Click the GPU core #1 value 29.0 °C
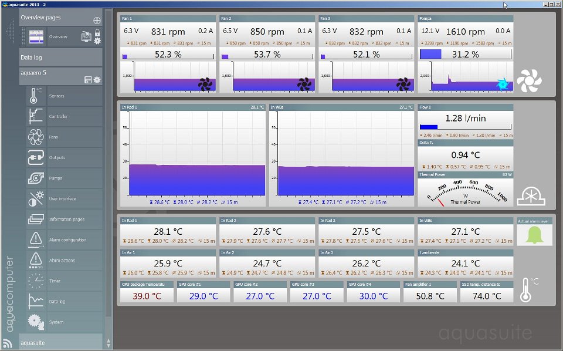Screen dimensions: 563x351 pos(204,296)
